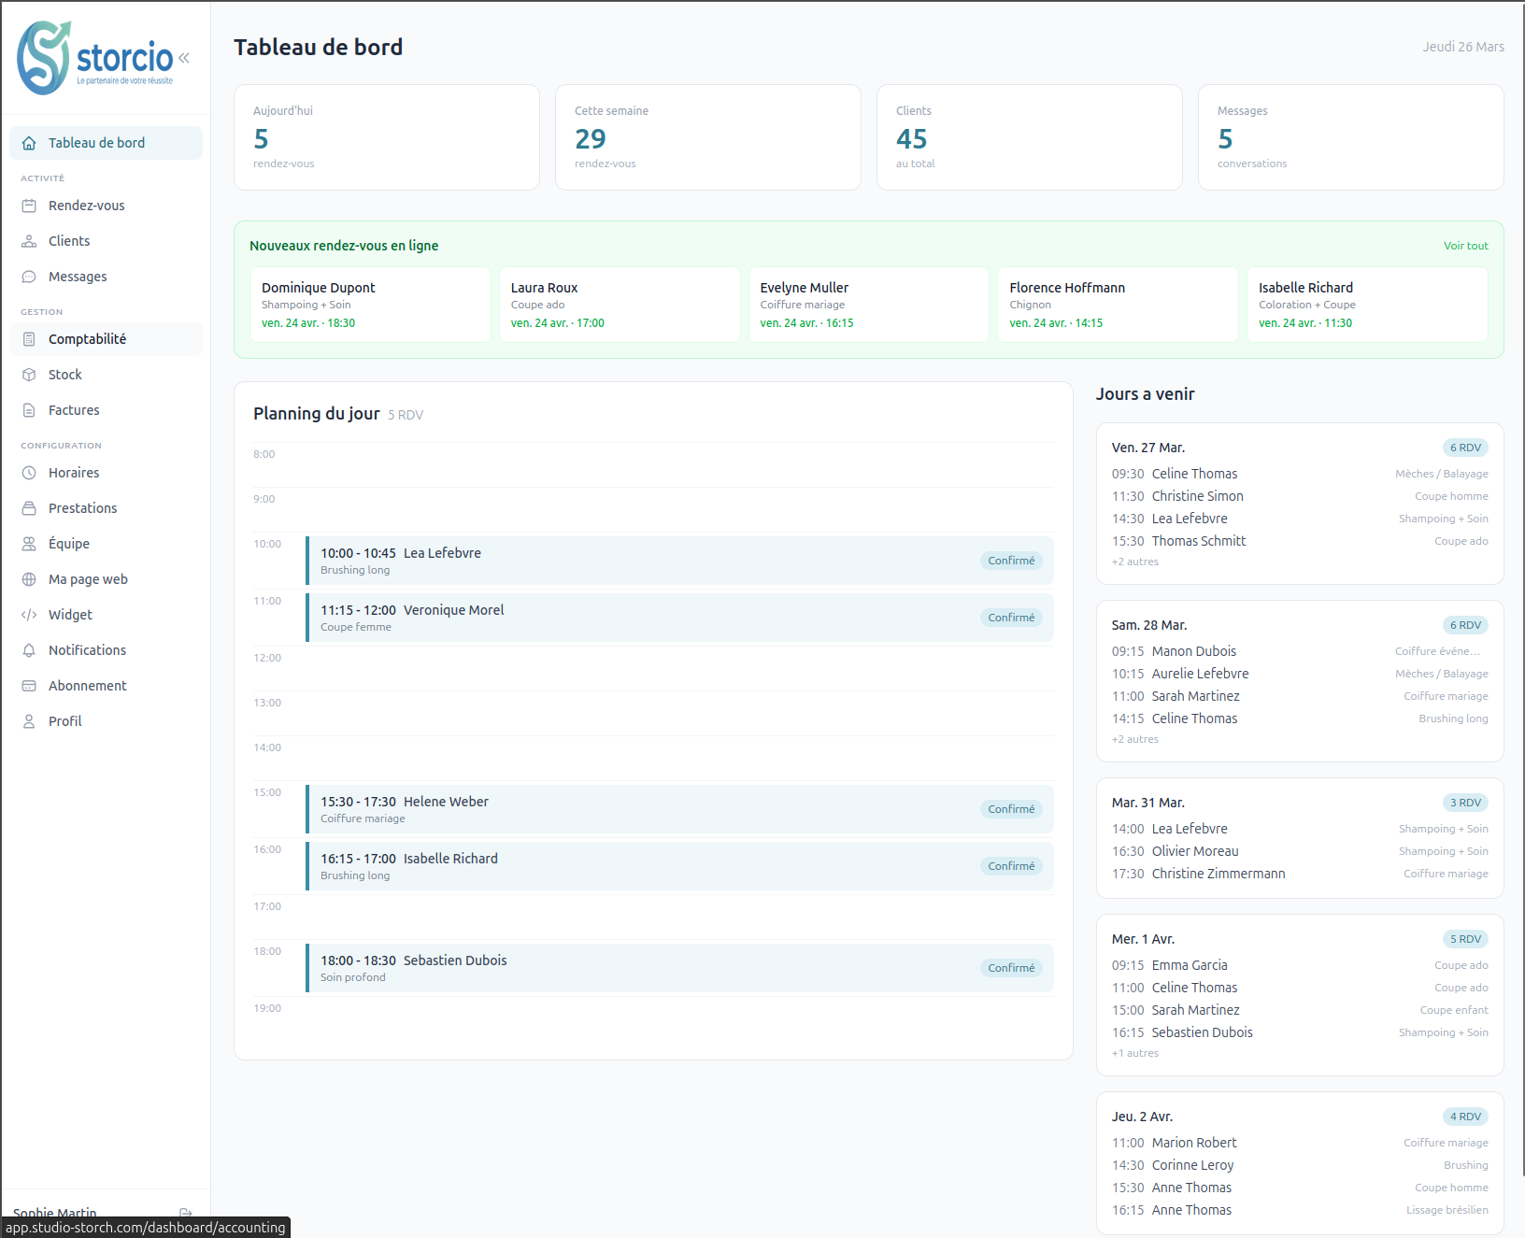Click +2 autres under Ven. 27 Mar.
1525x1238 pixels.
pyautogui.click(x=1134, y=562)
